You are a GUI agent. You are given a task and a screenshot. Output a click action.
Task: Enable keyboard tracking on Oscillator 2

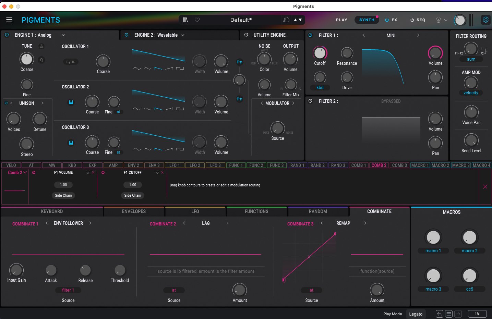pyautogui.click(x=71, y=102)
